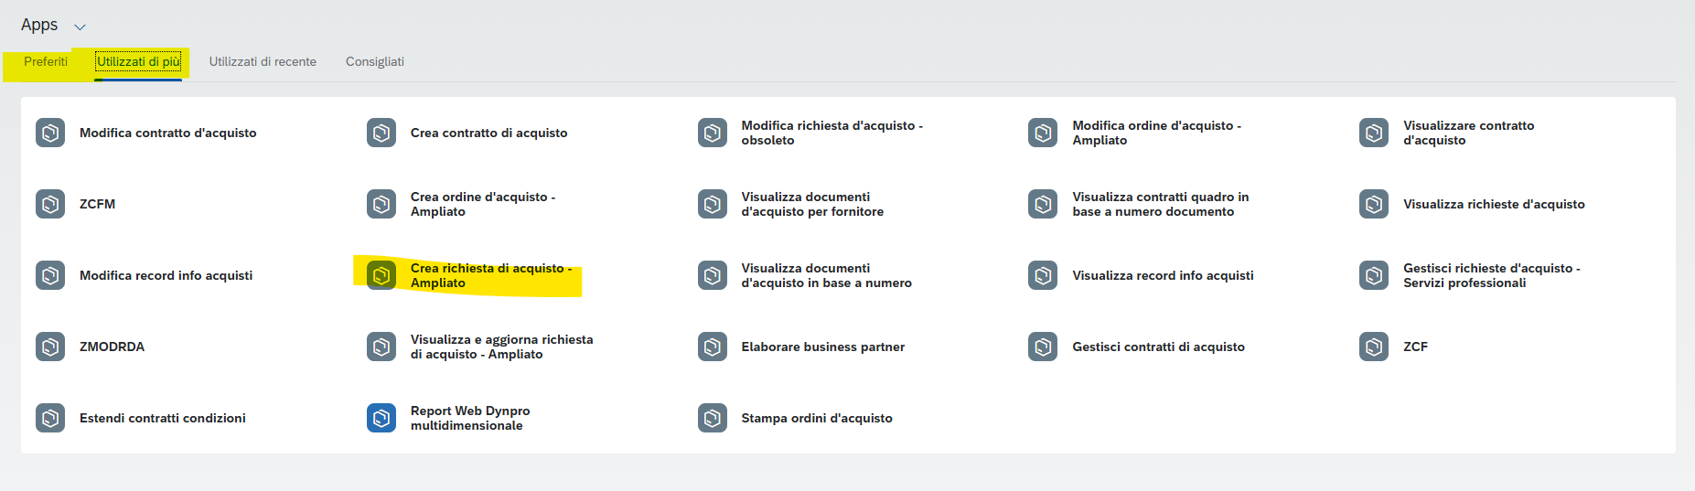1695x491 pixels.
Task: Open Crea contratto di acquisto link
Action: 489,133
